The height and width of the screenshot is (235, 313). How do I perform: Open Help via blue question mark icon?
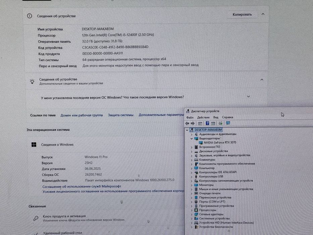pos(207,123)
